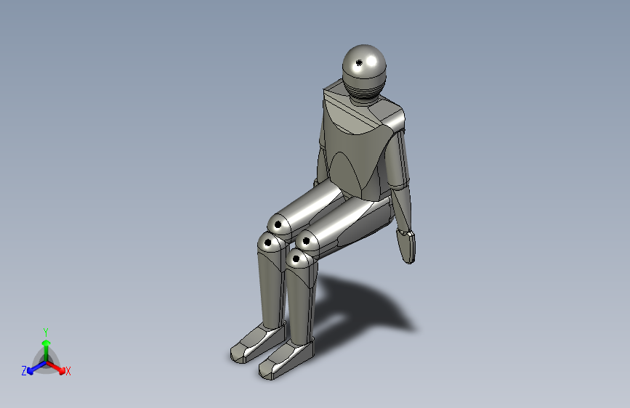Click the red X axis of orientation triad

57,368
